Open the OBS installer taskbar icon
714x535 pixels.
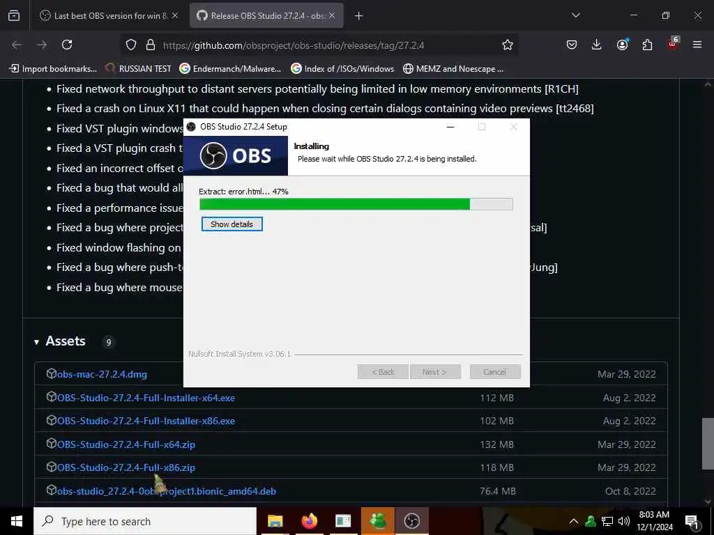[x=411, y=521]
